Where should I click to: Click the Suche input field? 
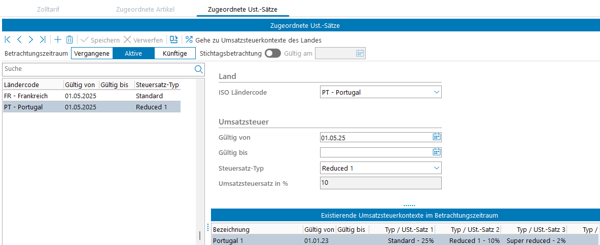(x=96, y=69)
